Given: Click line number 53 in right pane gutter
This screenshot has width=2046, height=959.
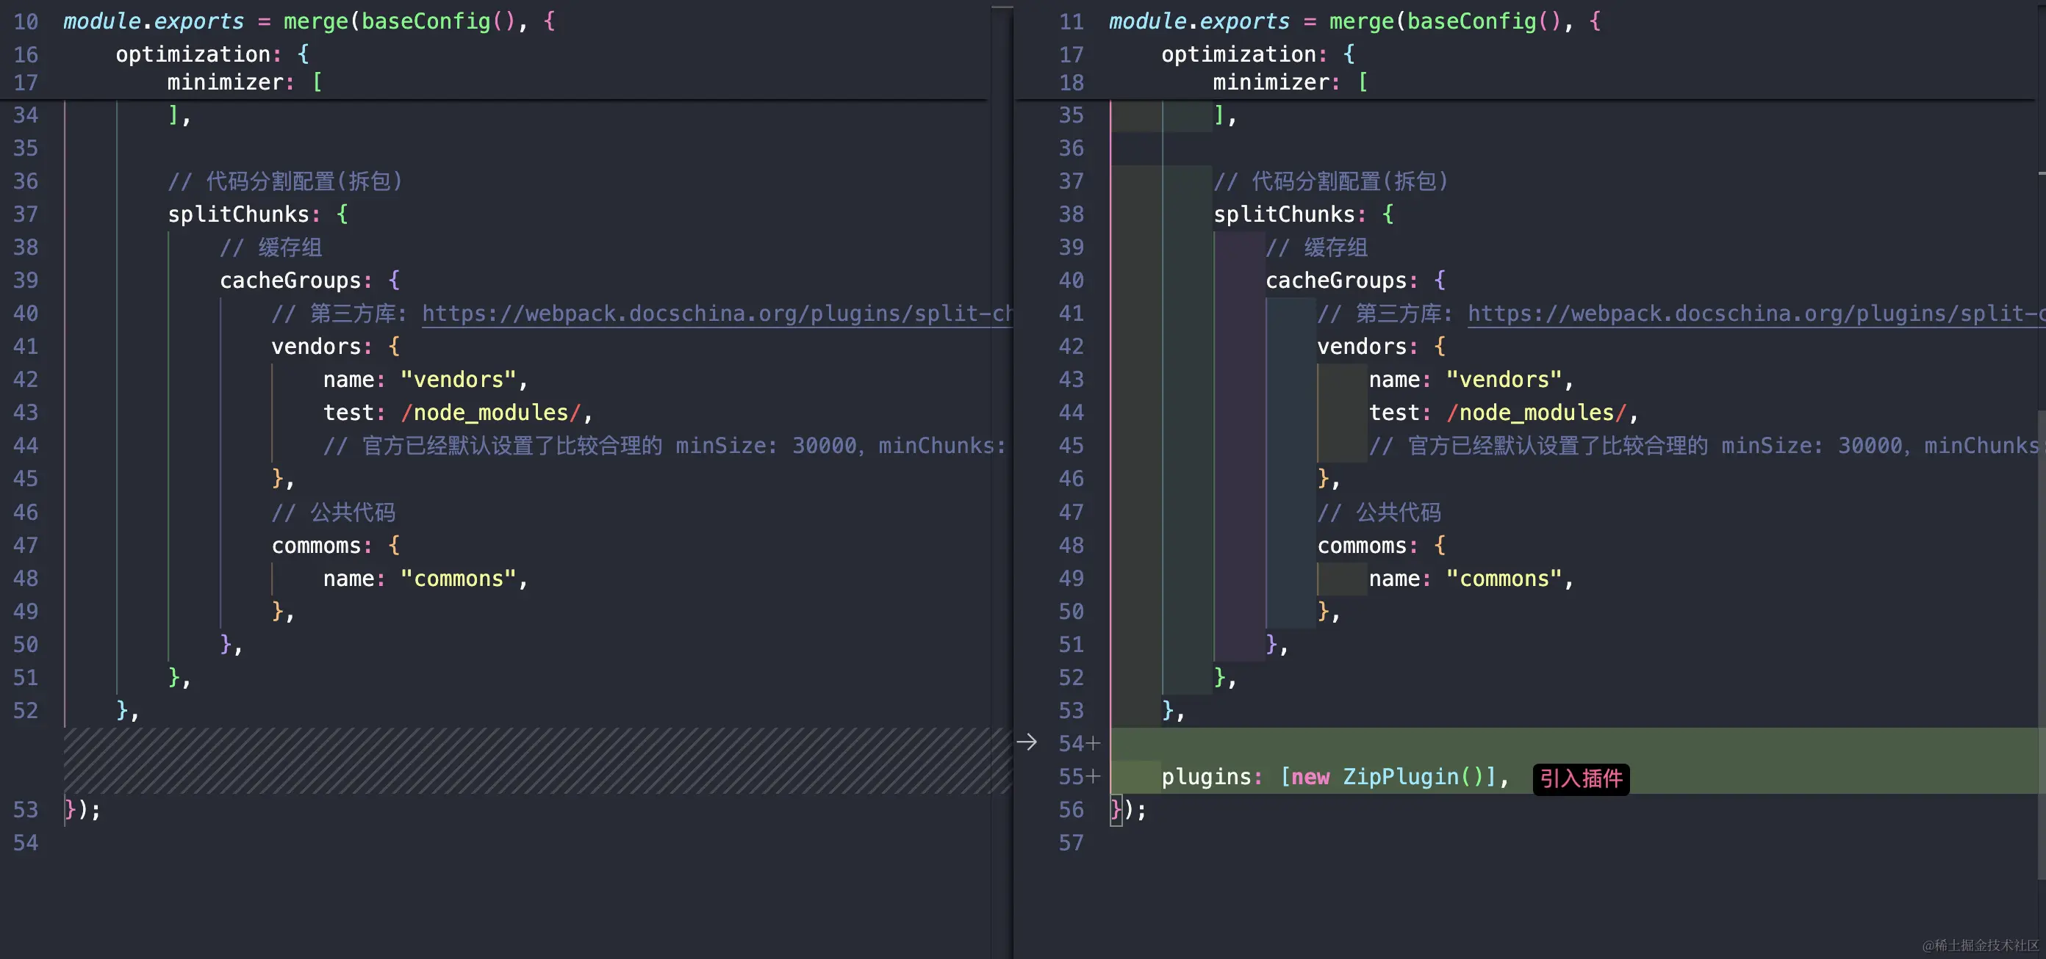Looking at the screenshot, I should coord(1071,711).
